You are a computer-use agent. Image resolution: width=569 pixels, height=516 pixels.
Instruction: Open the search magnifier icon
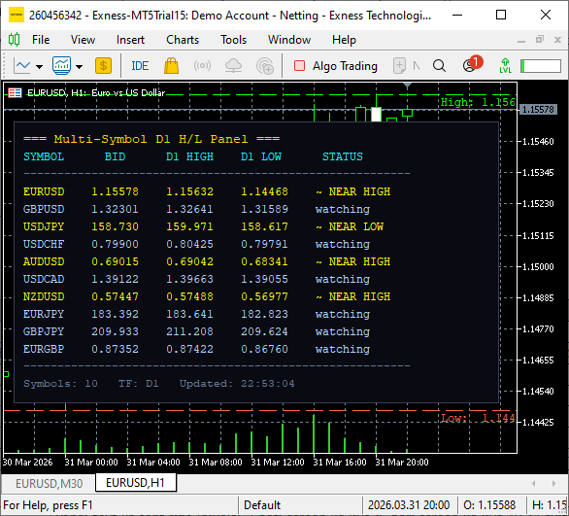[x=439, y=66]
